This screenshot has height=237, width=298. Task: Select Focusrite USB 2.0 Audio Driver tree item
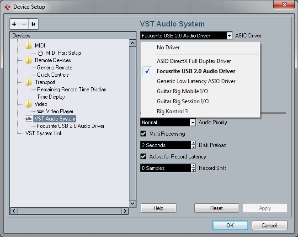coord(71,126)
